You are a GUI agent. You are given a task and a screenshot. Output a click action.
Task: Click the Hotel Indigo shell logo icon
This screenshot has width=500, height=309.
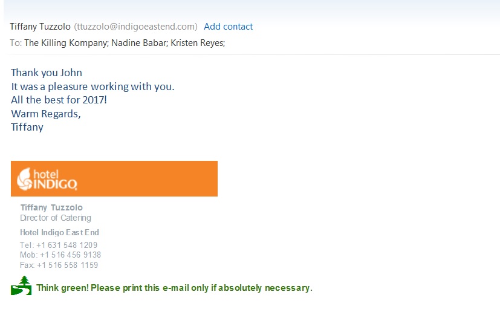pyautogui.click(x=25, y=179)
